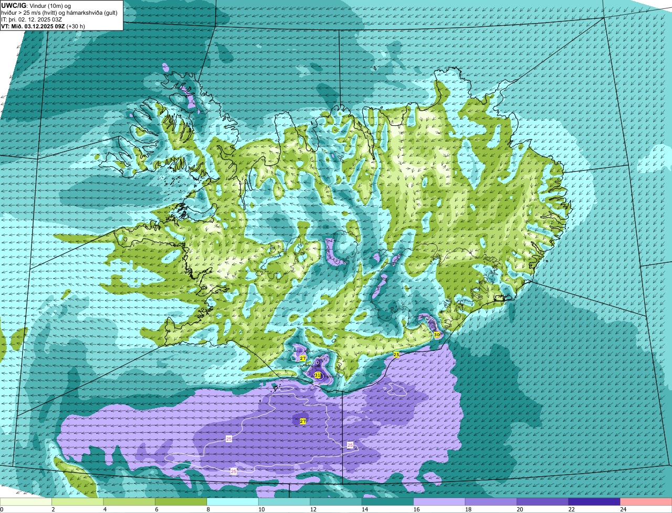
Task: Pick the 20–22 m/s violet legend swatch
Action: [x=543, y=501]
